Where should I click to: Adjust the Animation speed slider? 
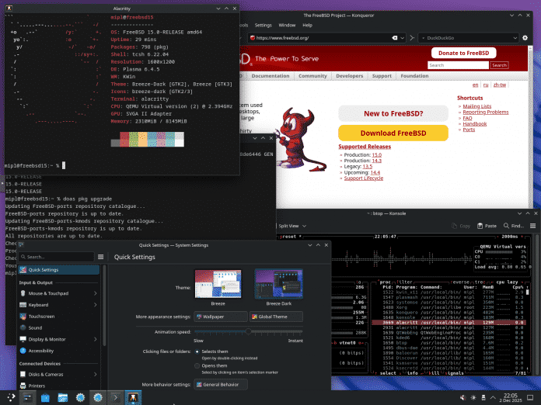[249, 331]
